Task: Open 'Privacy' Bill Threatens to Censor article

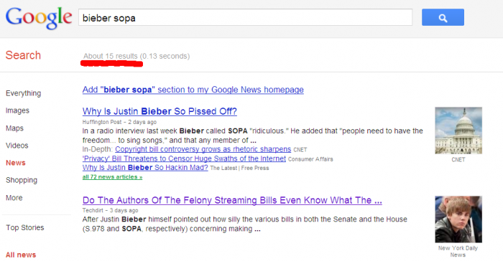Action: (x=184, y=158)
